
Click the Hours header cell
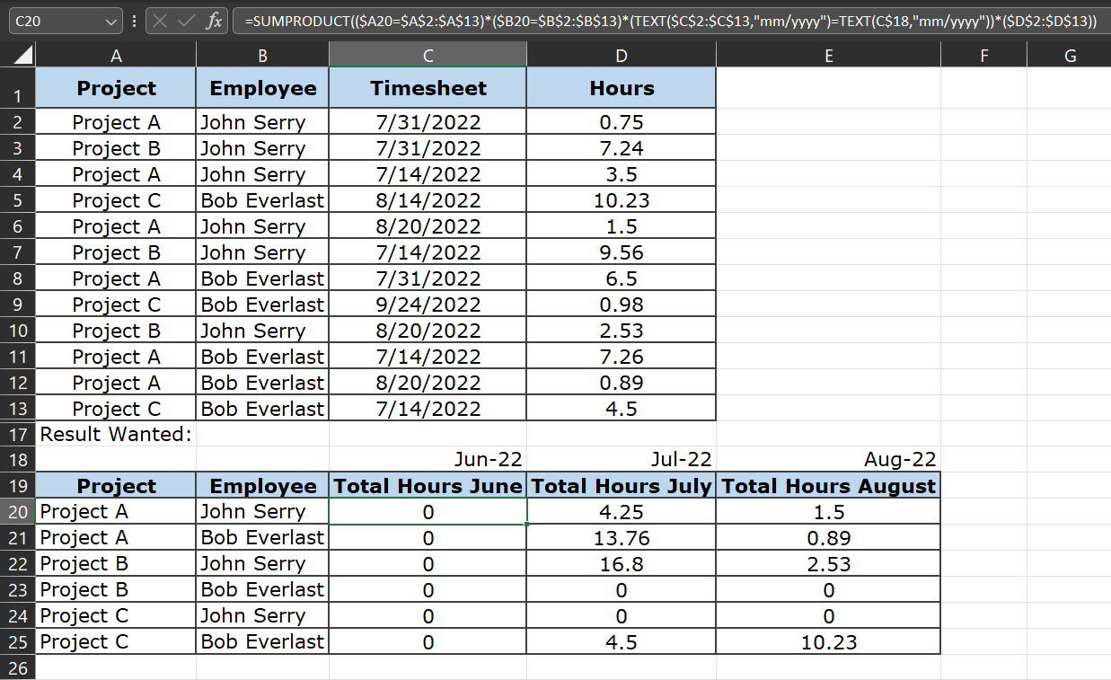tap(622, 88)
